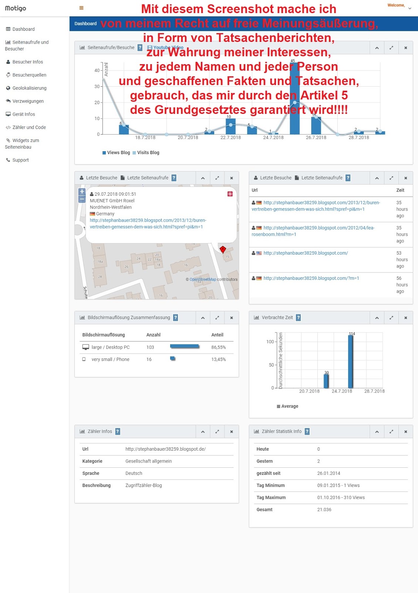
Task: Open the hamburger menu icon
Action: 81,8
